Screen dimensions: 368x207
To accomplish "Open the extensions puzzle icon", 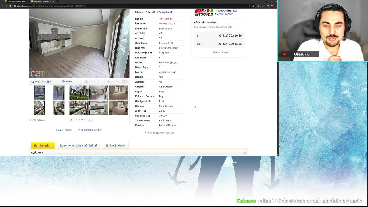I will tap(262, 6).
